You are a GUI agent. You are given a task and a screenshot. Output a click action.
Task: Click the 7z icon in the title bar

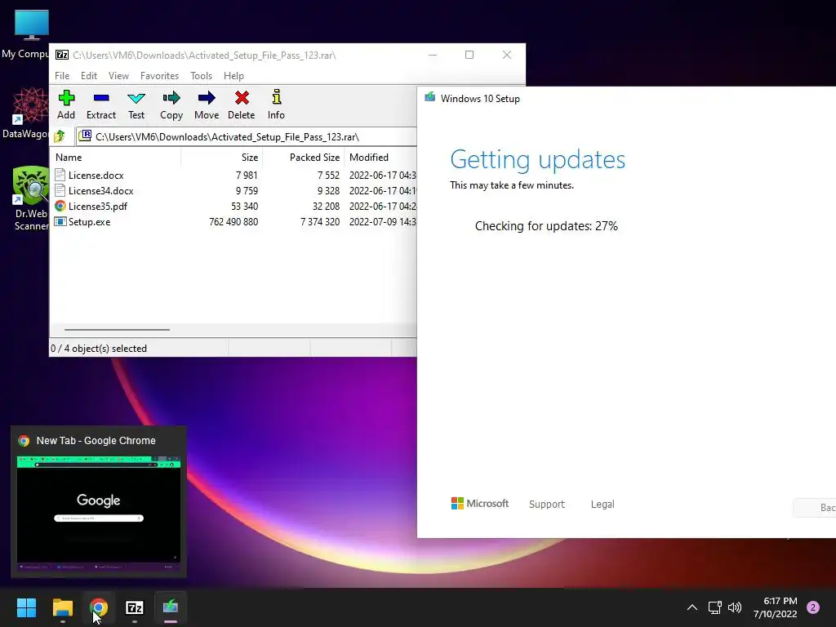click(x=62, y=55)
